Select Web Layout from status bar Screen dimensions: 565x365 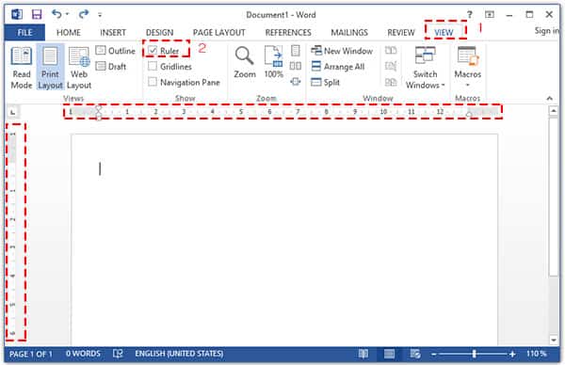(x=415, y=355)
